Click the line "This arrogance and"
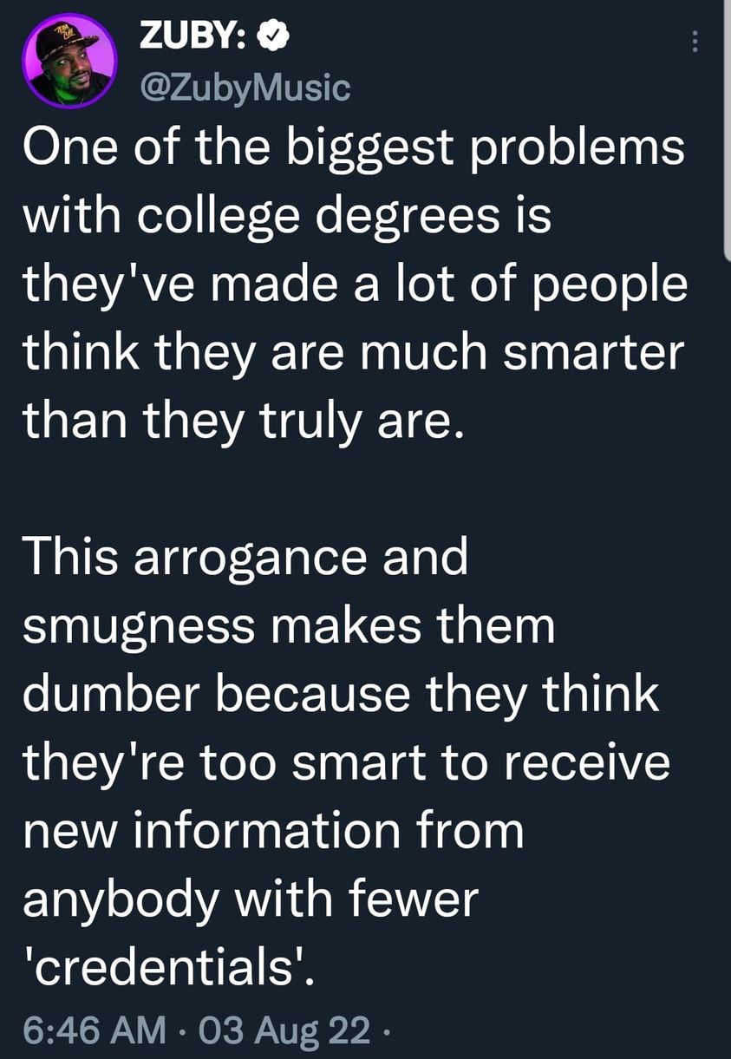 245,557
